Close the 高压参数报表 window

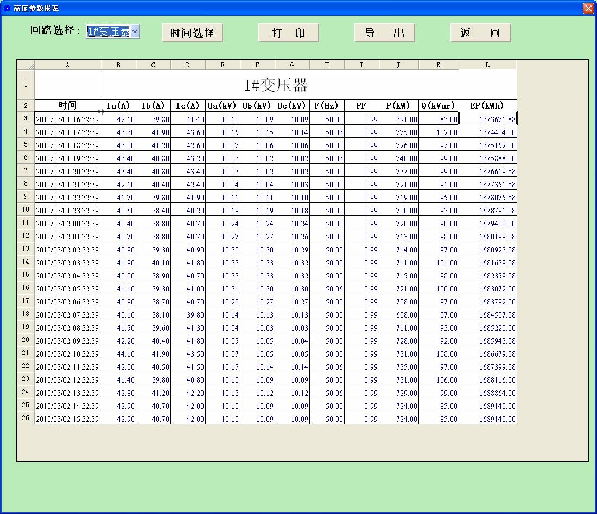coord(588,8)
